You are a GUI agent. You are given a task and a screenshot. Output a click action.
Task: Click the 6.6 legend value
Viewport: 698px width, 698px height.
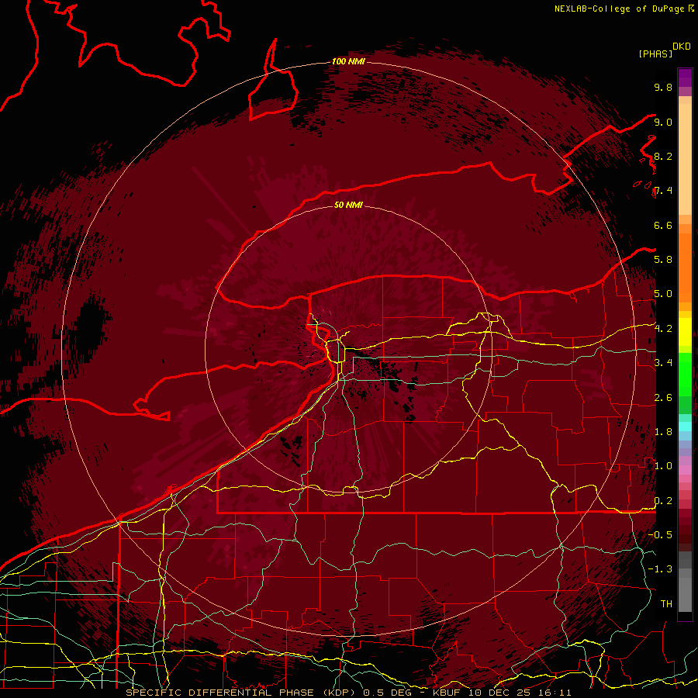663,225
